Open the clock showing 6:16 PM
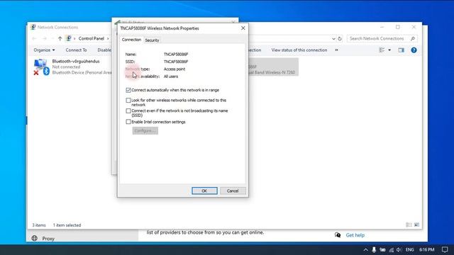 pyautogui.click(x=427, y=249)
